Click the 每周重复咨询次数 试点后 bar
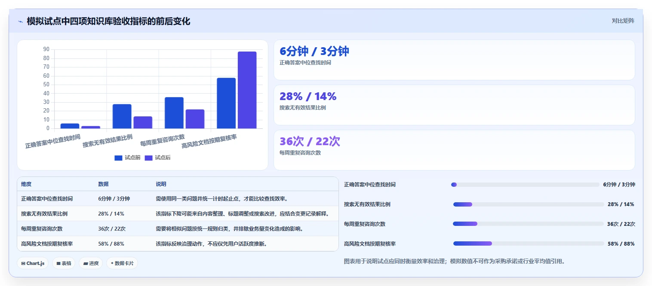The image size is (652, 286). 195,119
